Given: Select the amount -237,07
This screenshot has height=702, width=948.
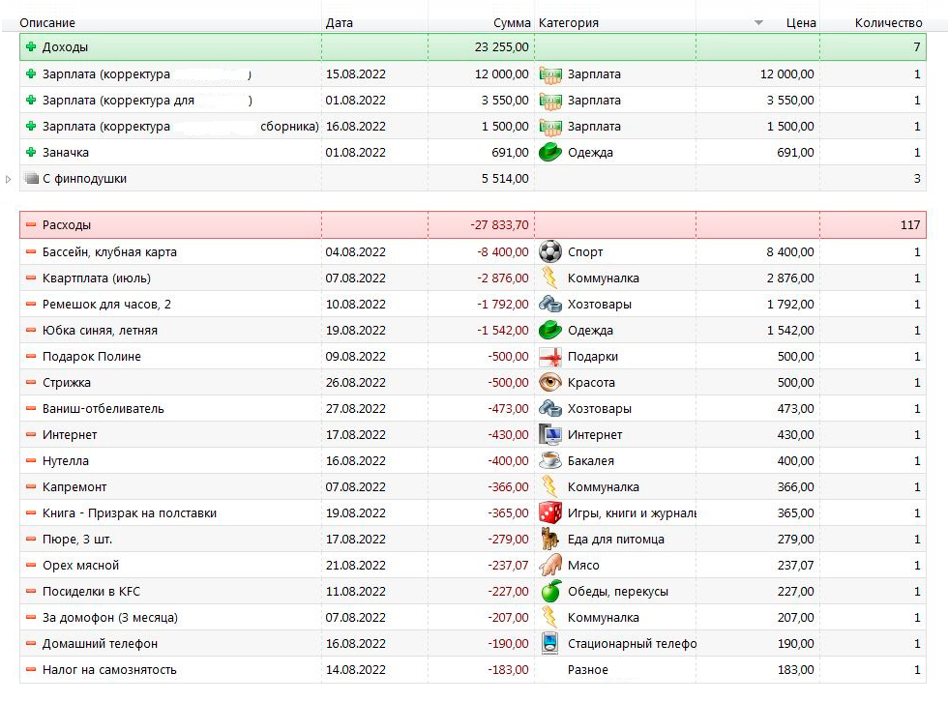Looking at the screenshot, I should (x=508, y=566).
